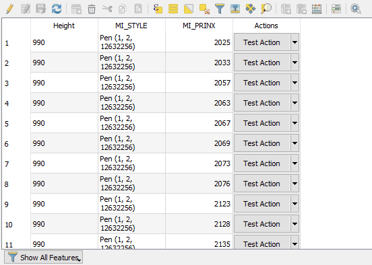Image resolution: width=372 pixels, height=265 pixels.
Task: Click MI_PRINX cell showing 2063
Action: point(199,103)
